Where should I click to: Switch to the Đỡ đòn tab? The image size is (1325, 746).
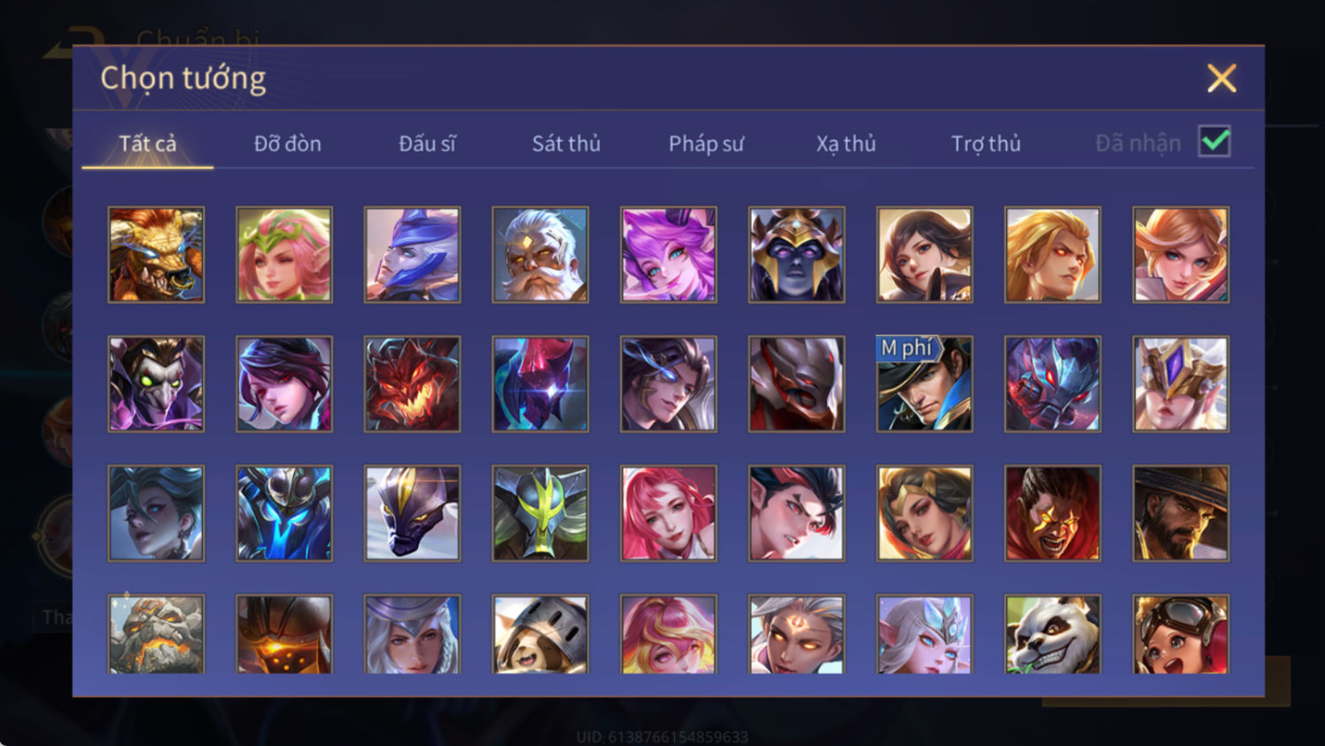[x=287, y=144]
